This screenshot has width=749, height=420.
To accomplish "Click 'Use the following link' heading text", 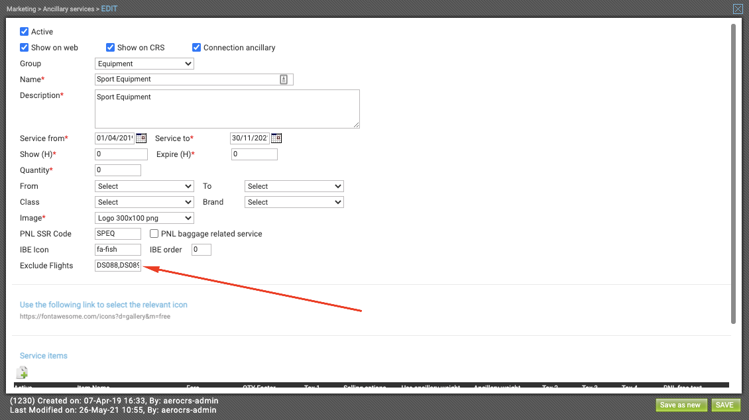I will pyautogui.click(x=103, y=305).
